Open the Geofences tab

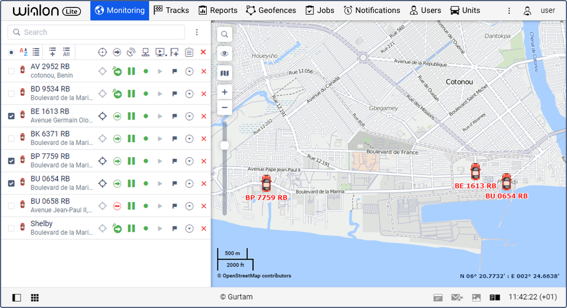pos(271,10)
